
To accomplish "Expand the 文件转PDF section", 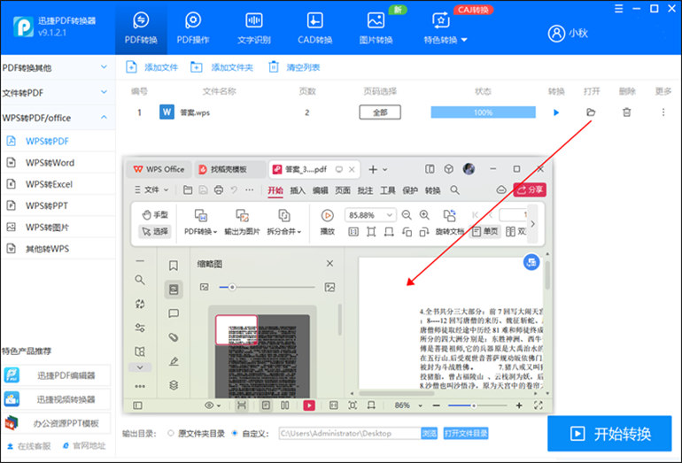I will coord(56,93).
